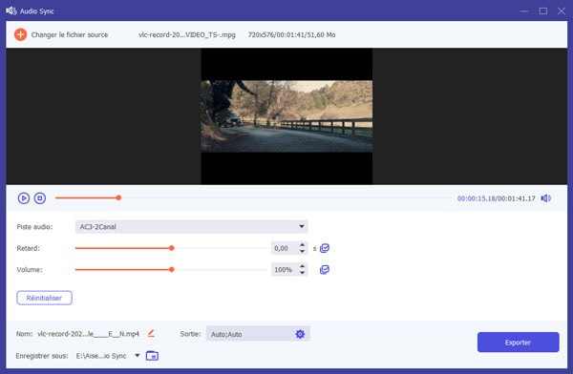Click 'Changer le fichier source' label

[70, 34]
